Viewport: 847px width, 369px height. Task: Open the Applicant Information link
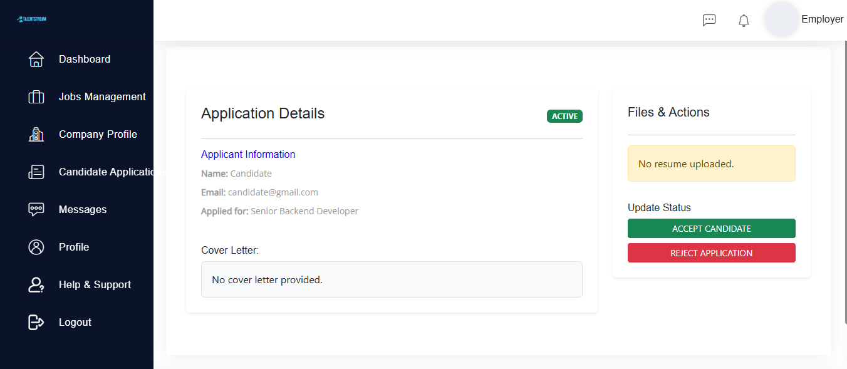pyautogui.click(x=247, y=154)
